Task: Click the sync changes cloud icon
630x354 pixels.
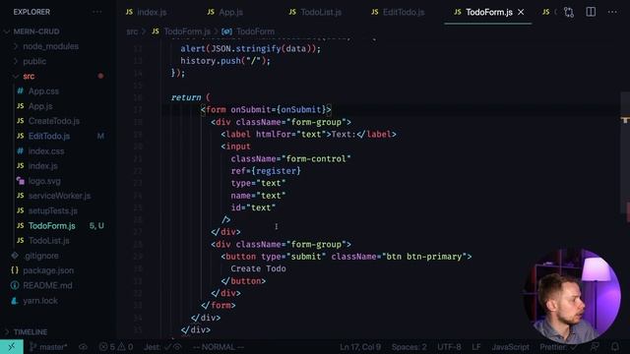Action: pos(83,347)
